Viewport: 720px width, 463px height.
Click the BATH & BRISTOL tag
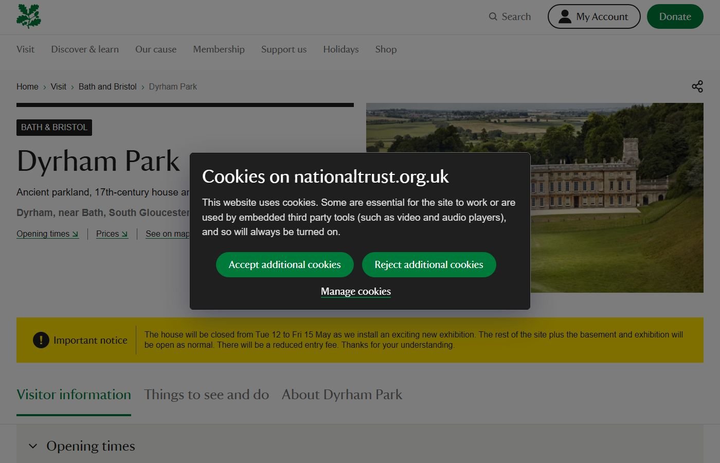tap(54, 127)
